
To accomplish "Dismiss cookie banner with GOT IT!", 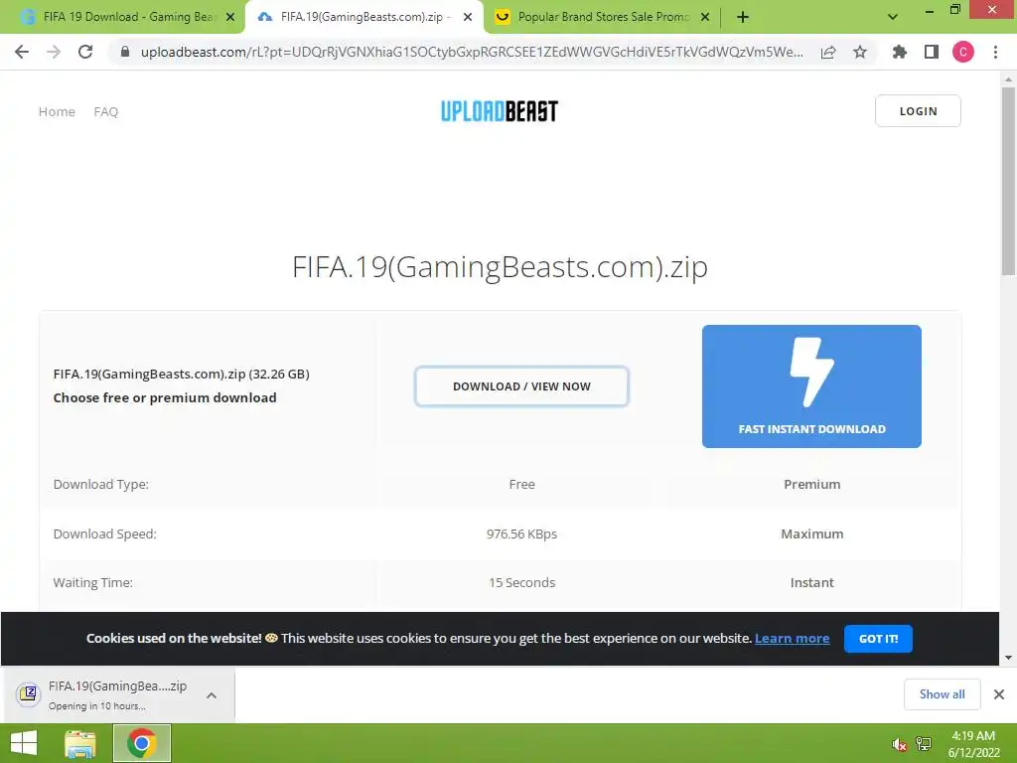I will [x=878, y=639].
